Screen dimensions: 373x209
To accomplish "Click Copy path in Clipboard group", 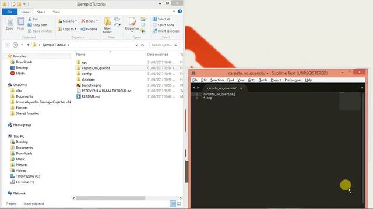I will (x=37, y=25).
